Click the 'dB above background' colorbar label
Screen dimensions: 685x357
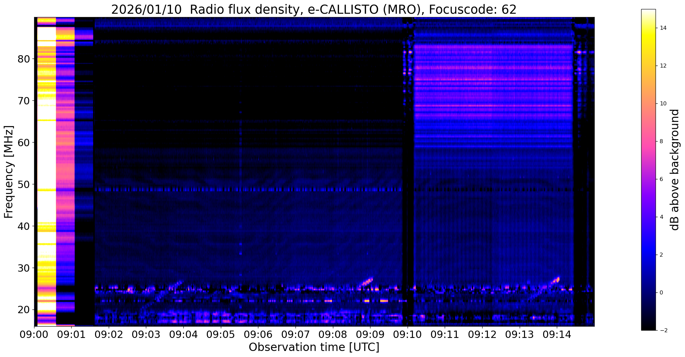[x=675, y=170]
